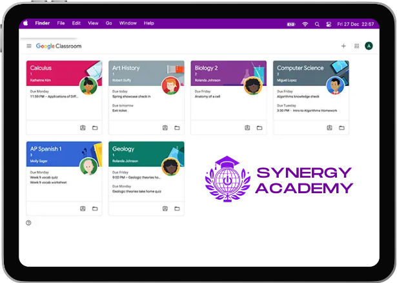Open the Biology 2 class
Image resolution: width=397 pixels, height=283 pixels.
[x=206, y=68]
